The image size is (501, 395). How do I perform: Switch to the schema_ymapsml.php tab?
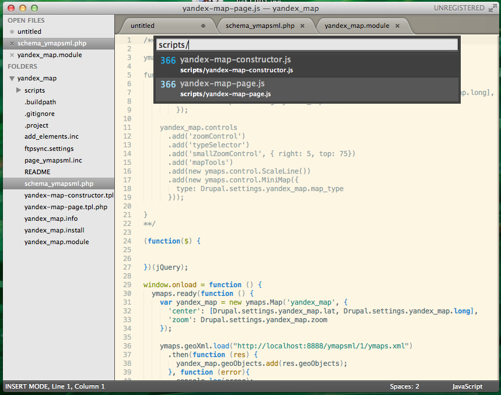(x=260, y=26)
